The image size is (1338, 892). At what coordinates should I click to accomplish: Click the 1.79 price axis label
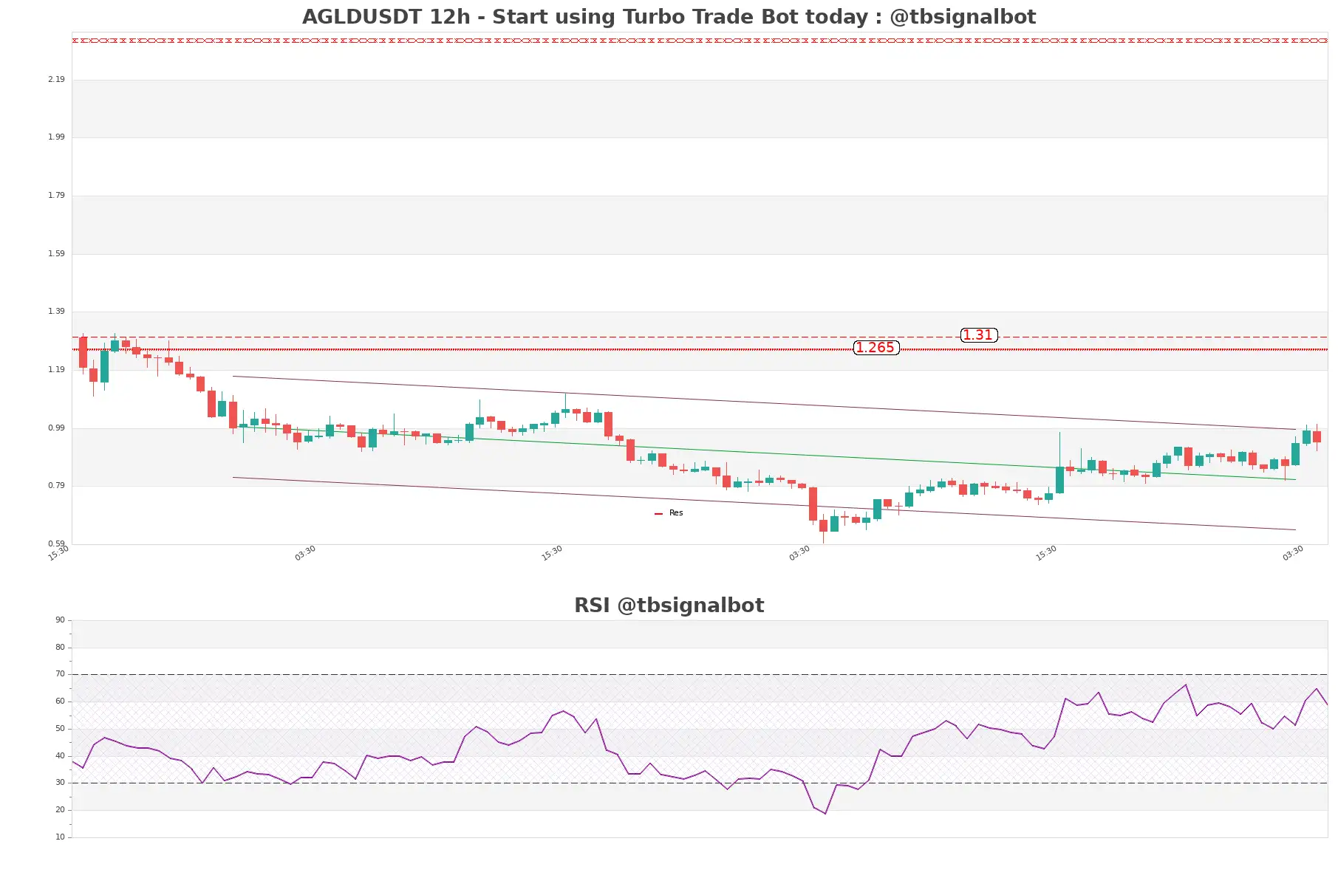click(x=56, y=195)
